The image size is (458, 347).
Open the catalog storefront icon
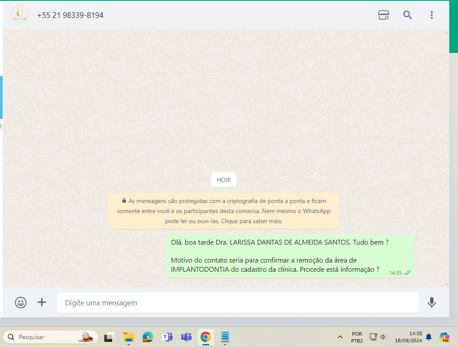[x=384, y=15]
